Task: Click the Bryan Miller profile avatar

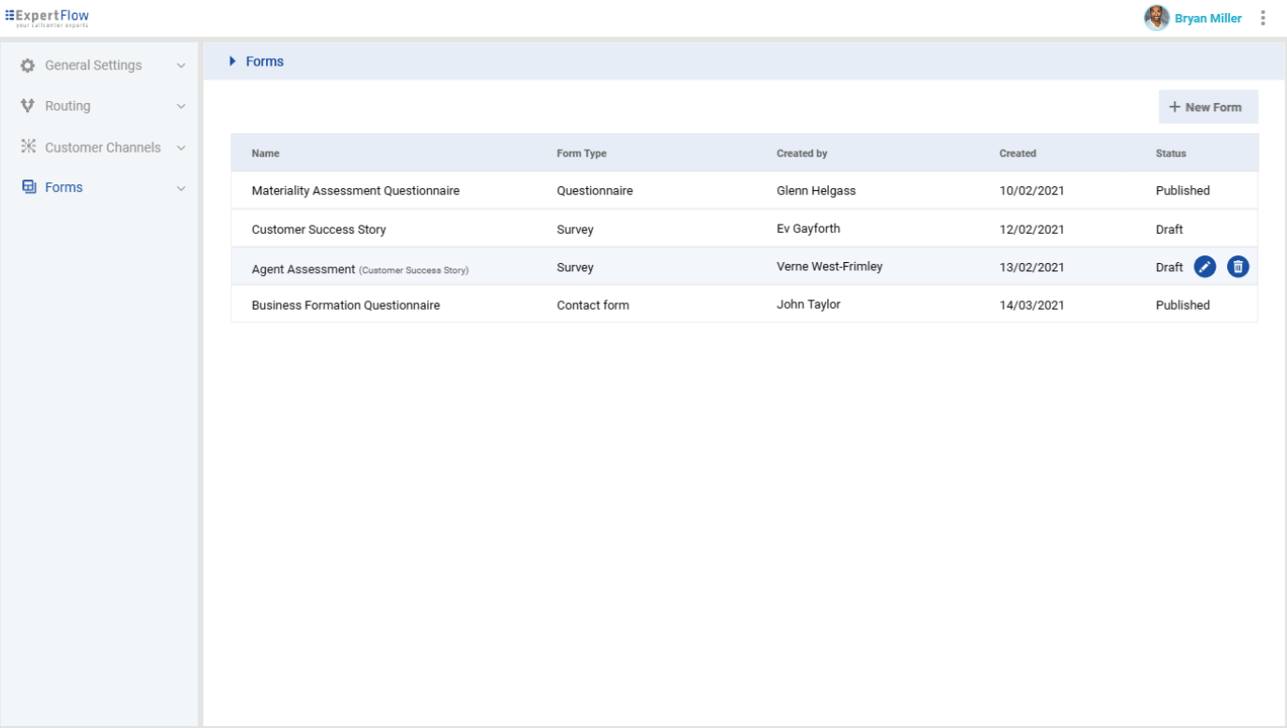Action: click(1157, 18)
